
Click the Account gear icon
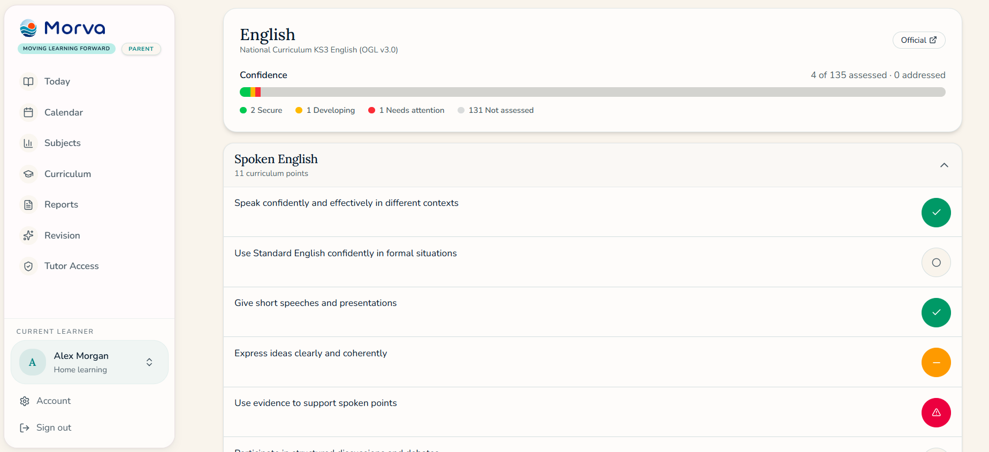pyautogui.click(x=25, y=401)
